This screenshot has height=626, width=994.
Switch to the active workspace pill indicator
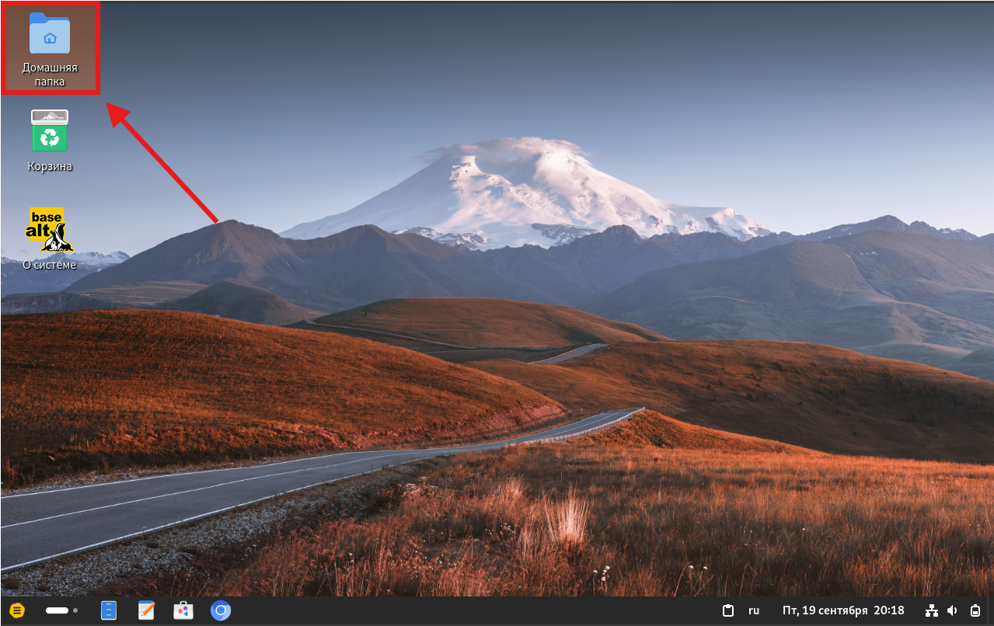(57, 610)
